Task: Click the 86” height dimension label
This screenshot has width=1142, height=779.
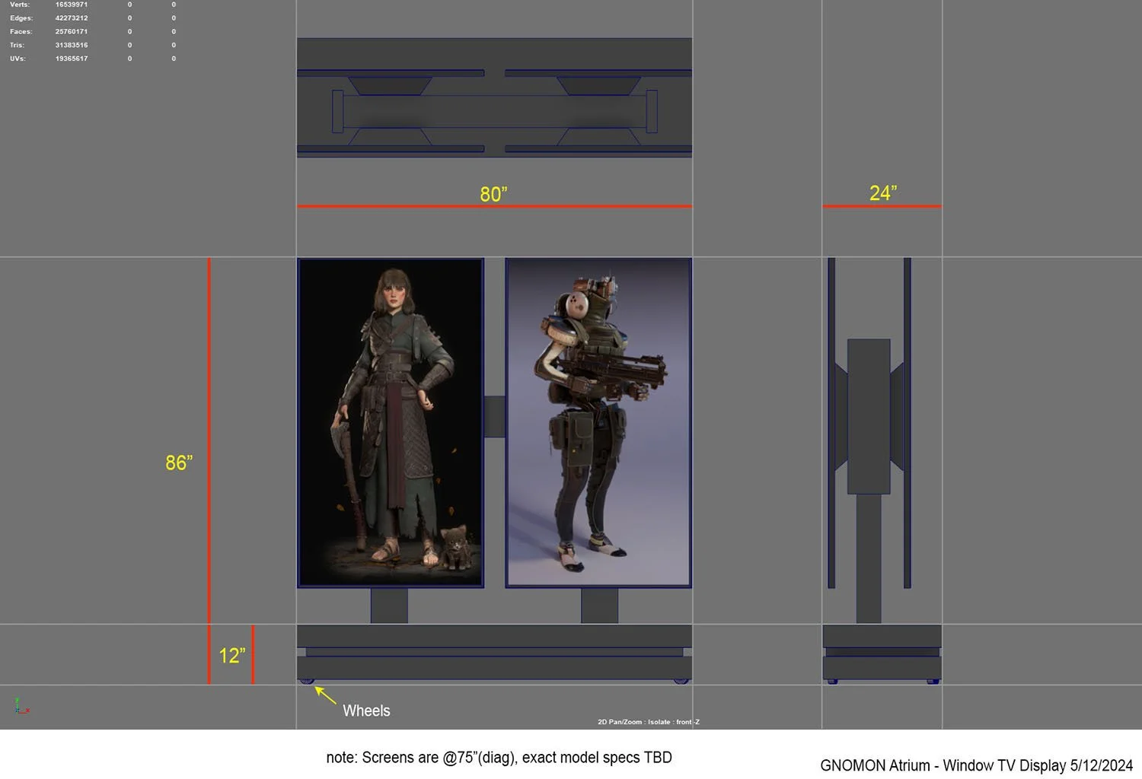Action: [x=179, y=463]
